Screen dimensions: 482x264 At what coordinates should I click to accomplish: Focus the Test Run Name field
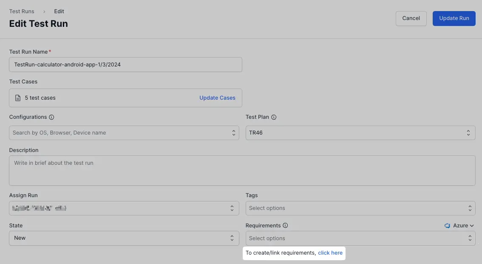pos(125,65)
